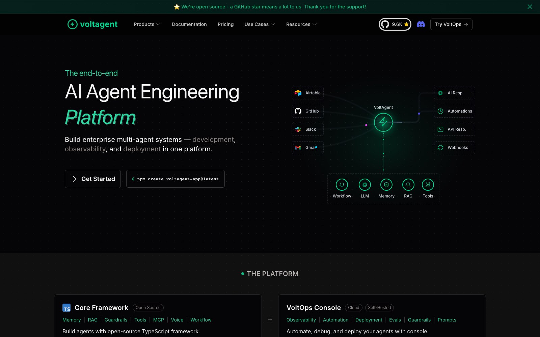540x337 pixels.
Task: Click the Webhooks refresh icon
Action: pyautogui.click(x=440, y=148)
